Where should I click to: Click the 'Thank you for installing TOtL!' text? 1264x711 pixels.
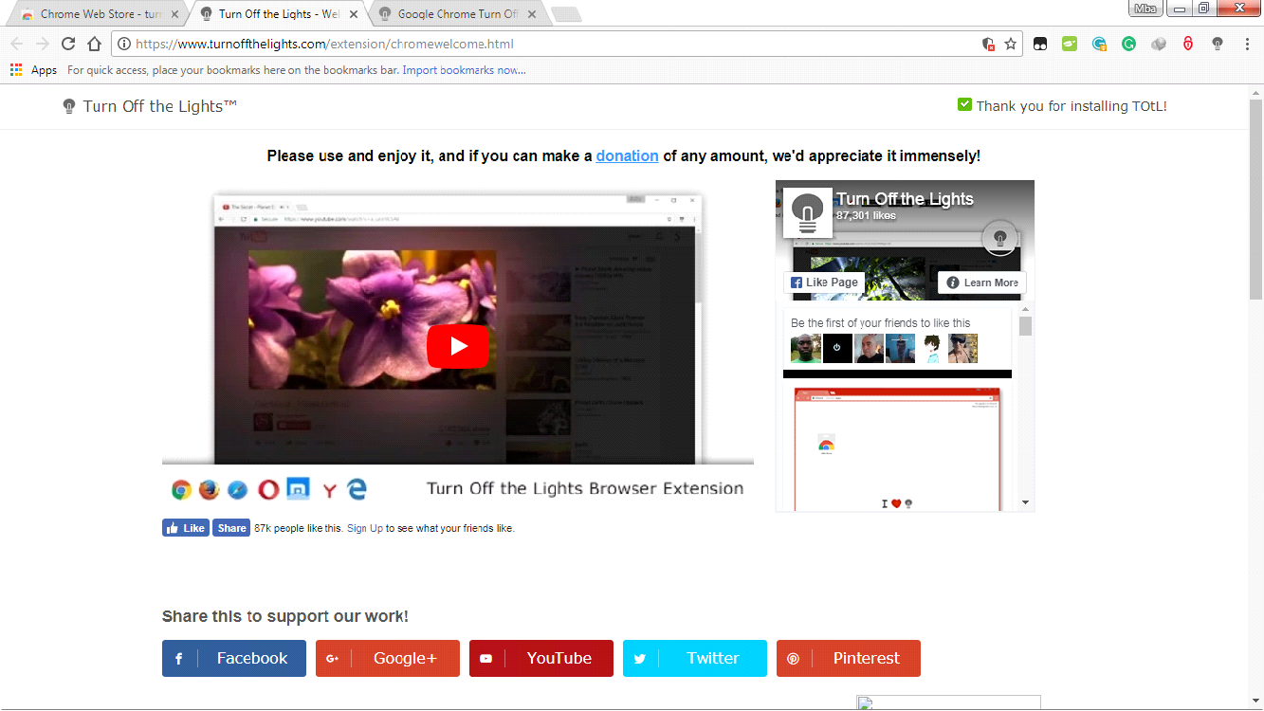[x=1072, y=106]
